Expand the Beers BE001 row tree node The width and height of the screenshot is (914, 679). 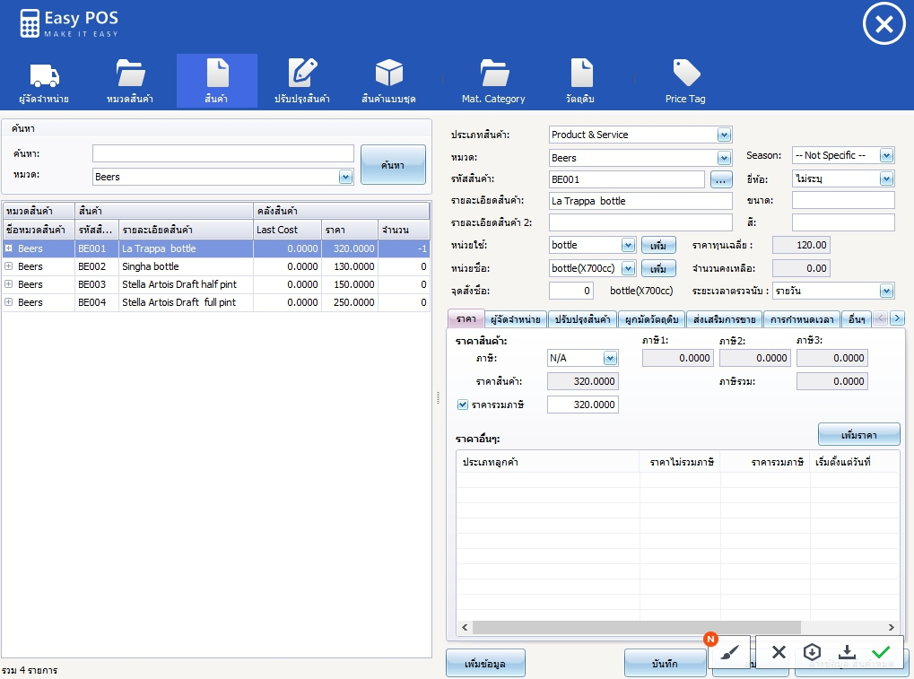(x=9, y=248)
